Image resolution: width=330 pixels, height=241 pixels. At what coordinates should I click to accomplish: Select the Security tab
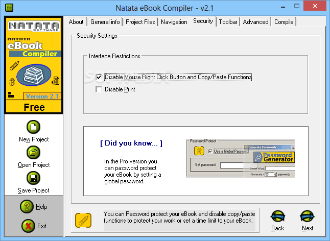click(203, 21)
